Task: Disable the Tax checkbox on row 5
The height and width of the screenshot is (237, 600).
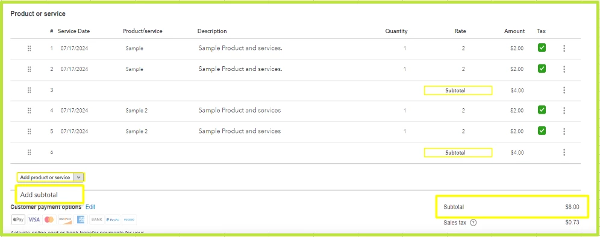Action: point(542,131)
